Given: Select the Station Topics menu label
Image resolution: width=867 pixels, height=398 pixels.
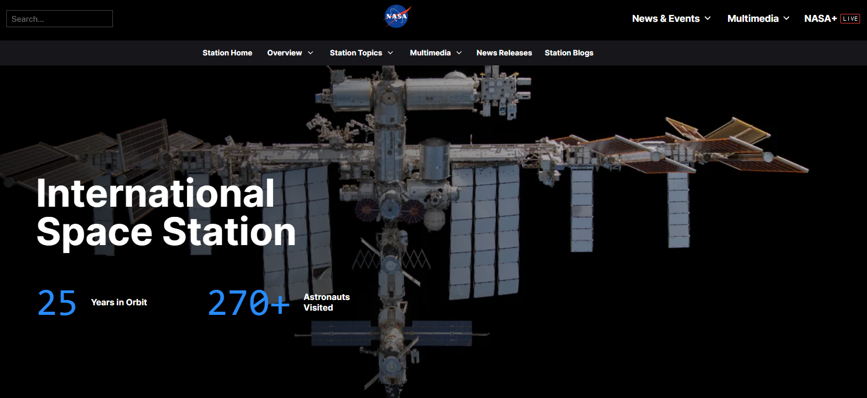Looking at the screenshot, I should (356, 53).
